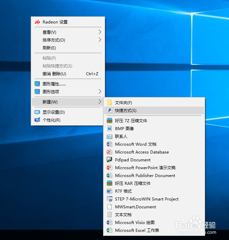229x240 pixels.
Task: Select 撤消 删除(U) menu entry
Action: 68,74
